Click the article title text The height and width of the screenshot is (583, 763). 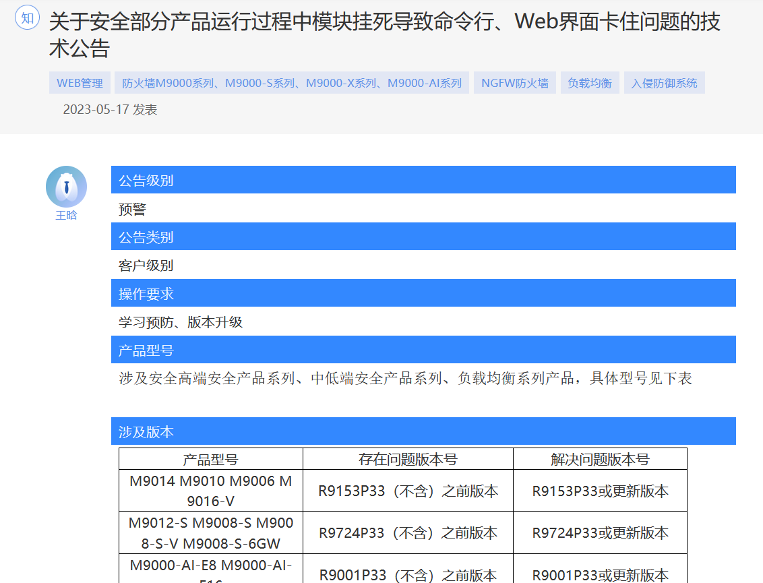[384, 34]
